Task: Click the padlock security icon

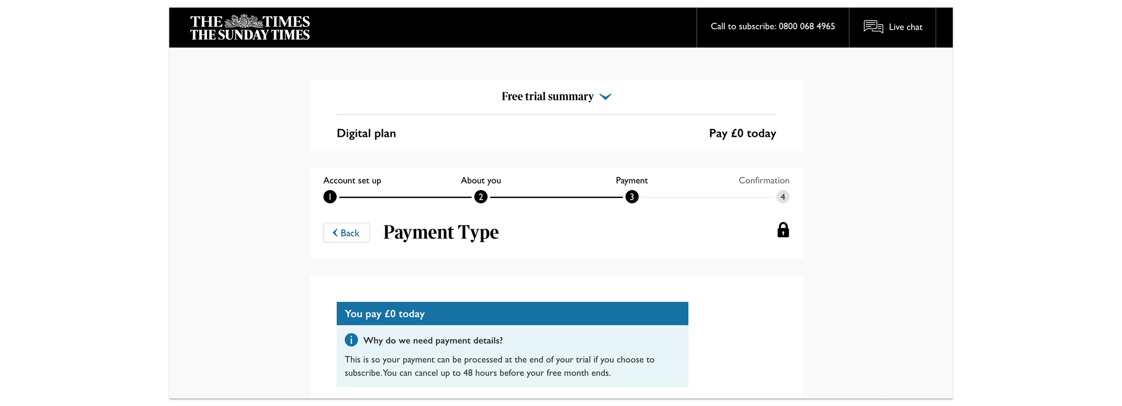Action: tap(783, 230)
